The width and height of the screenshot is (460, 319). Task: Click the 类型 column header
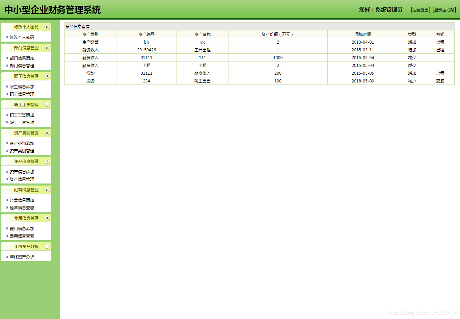point(412,34)
